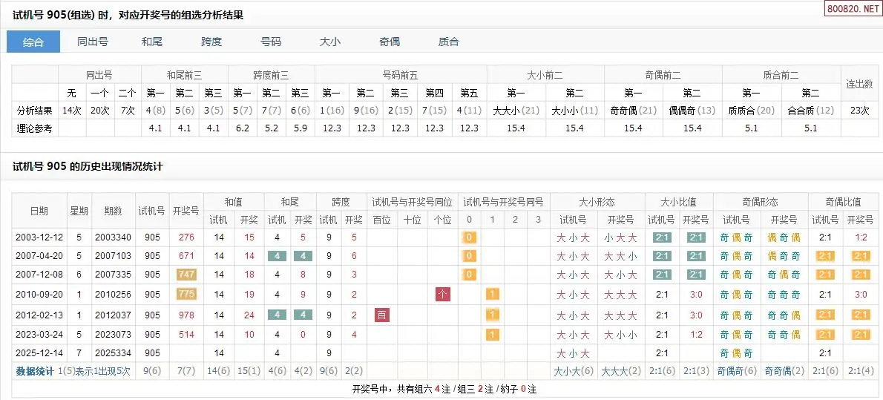The width and height of the screenshot is (883, 400).
Task: Open the 和尾 analysis tab
Action: point(152,42)
